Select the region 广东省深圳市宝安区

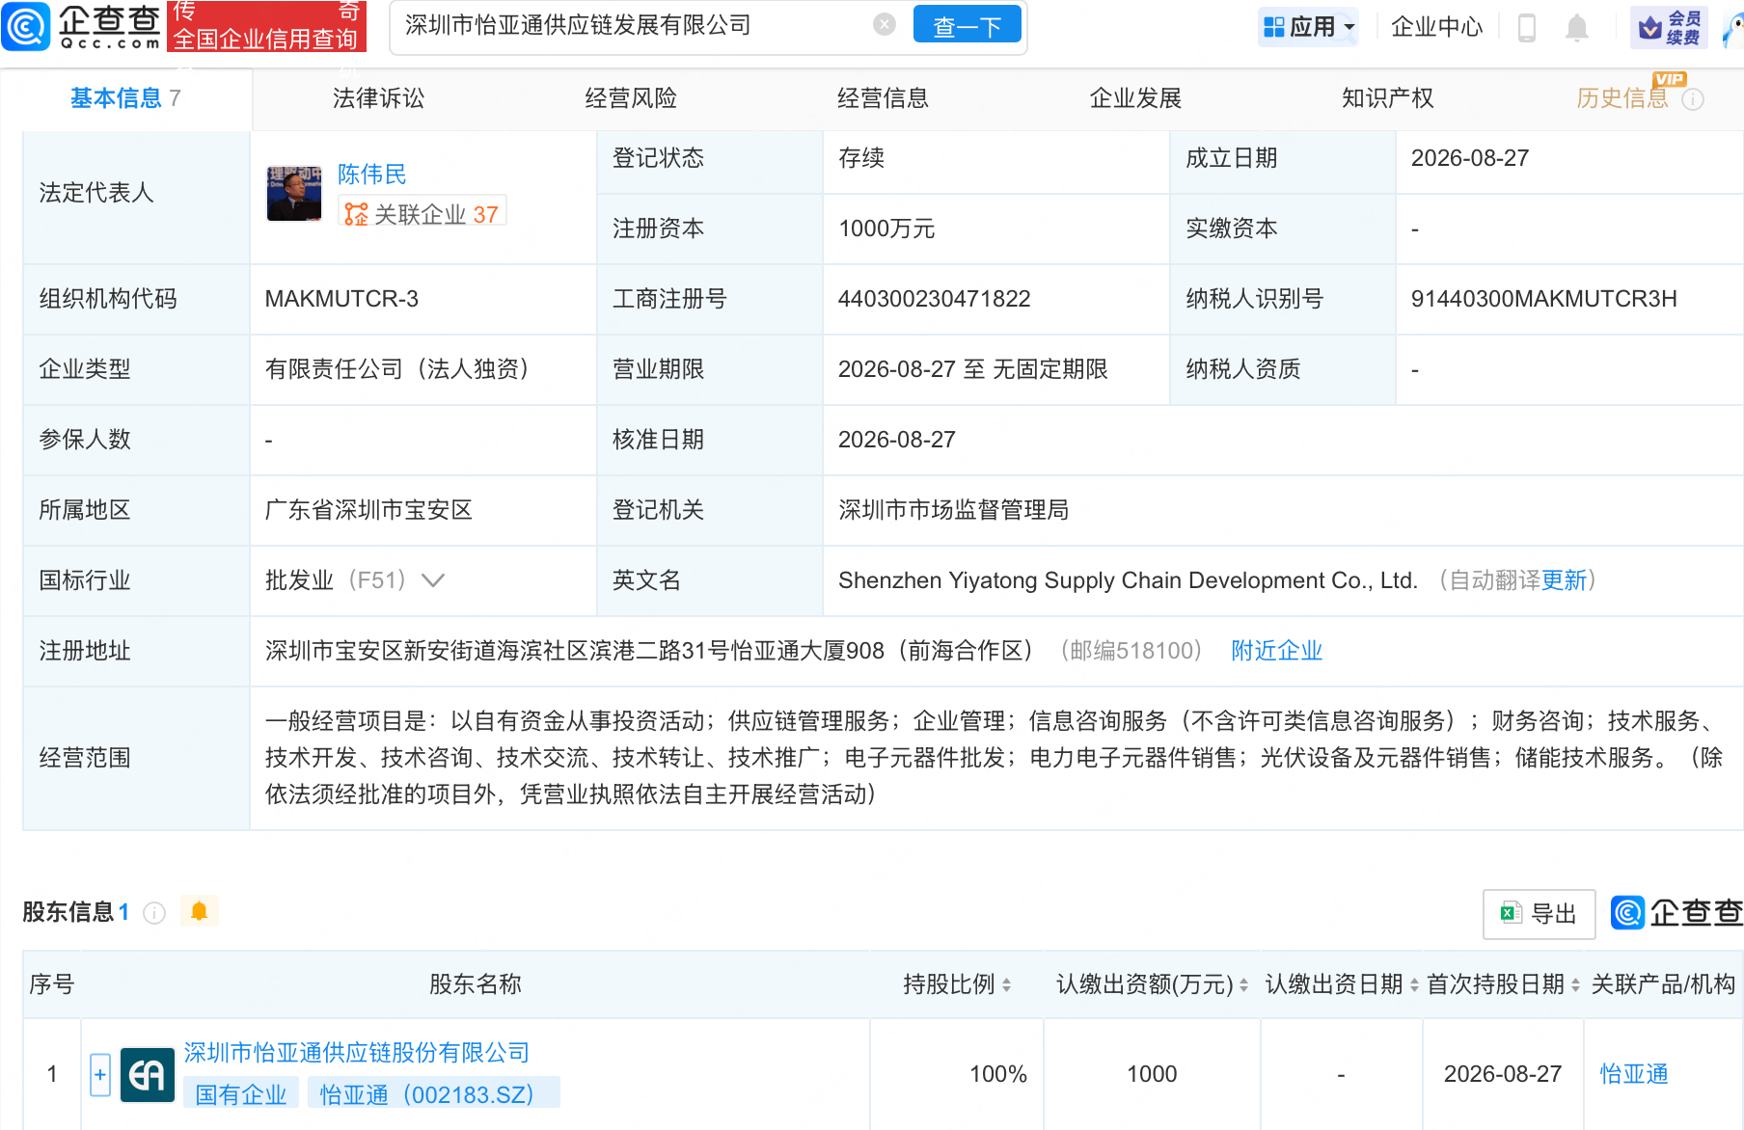coord(368,510)
